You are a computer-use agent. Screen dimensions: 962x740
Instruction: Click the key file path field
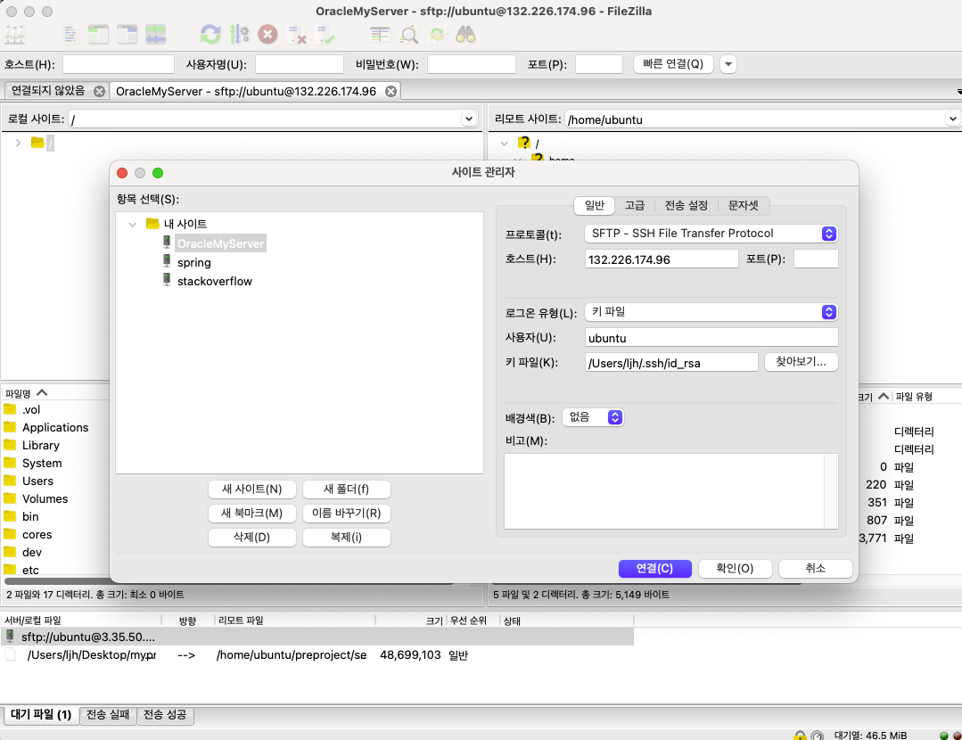[x=671, y=363]
